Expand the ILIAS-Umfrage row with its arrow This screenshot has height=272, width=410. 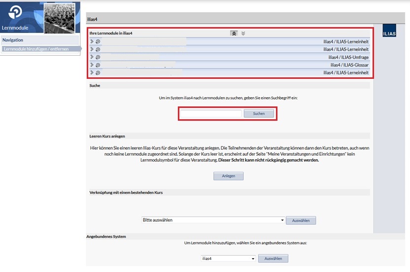click(x=92, y=57)
